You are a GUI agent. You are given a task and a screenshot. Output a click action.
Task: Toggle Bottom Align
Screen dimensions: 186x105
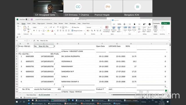point(63,27)
